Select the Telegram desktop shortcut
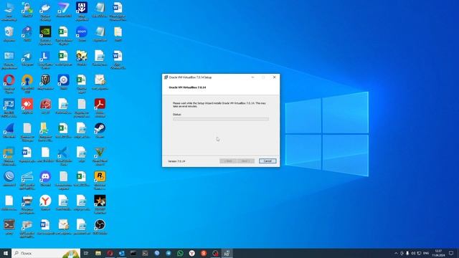This screenshot has height=258, width=459. click(27, 59)
